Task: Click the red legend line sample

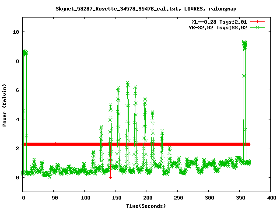Action: point(257,22)
